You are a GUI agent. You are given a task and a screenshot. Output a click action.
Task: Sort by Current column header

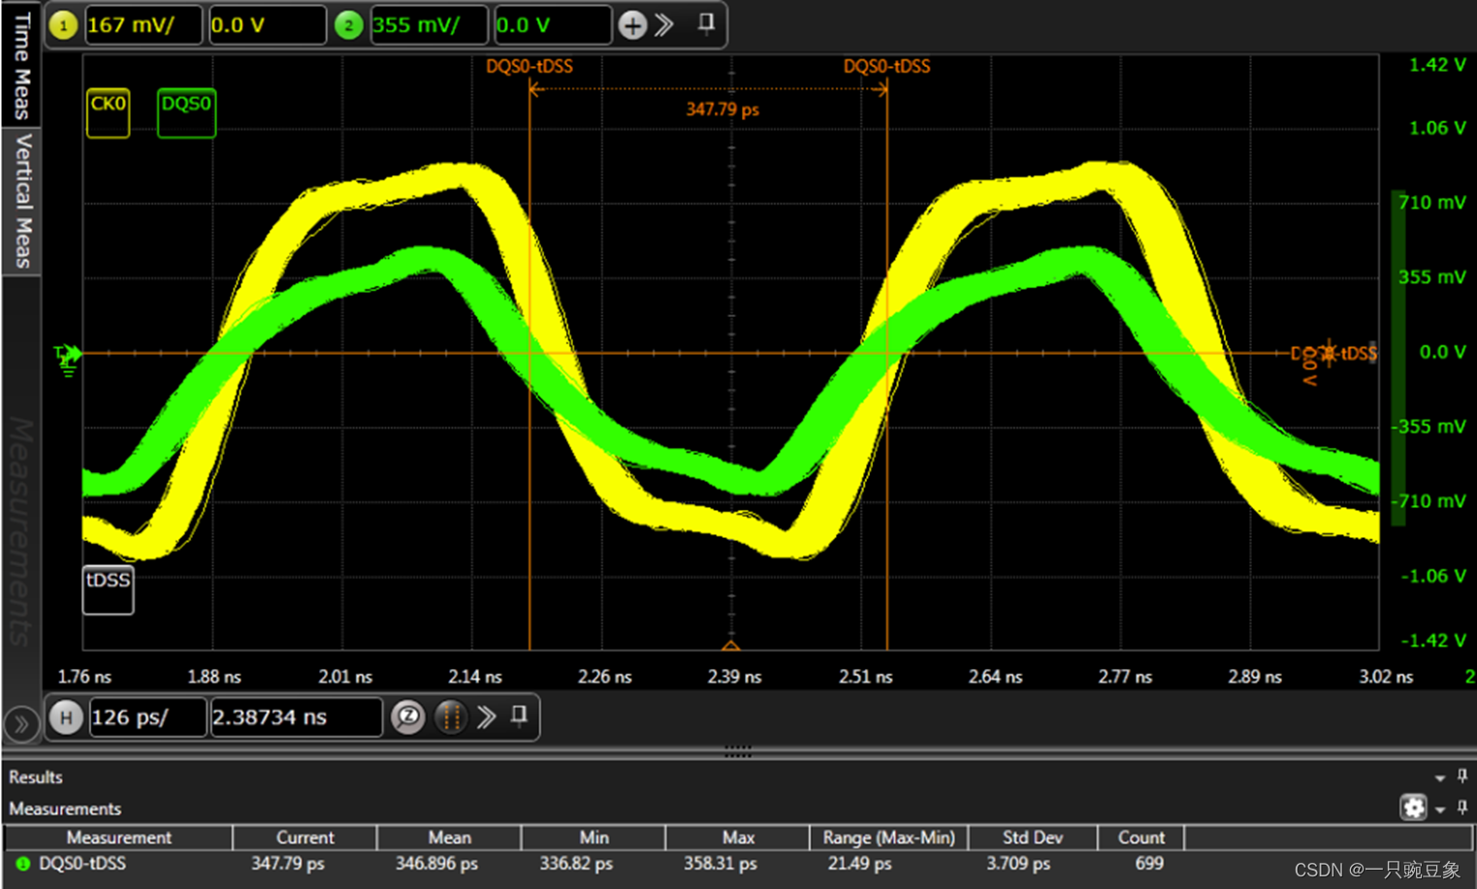(x=305, y=838)
